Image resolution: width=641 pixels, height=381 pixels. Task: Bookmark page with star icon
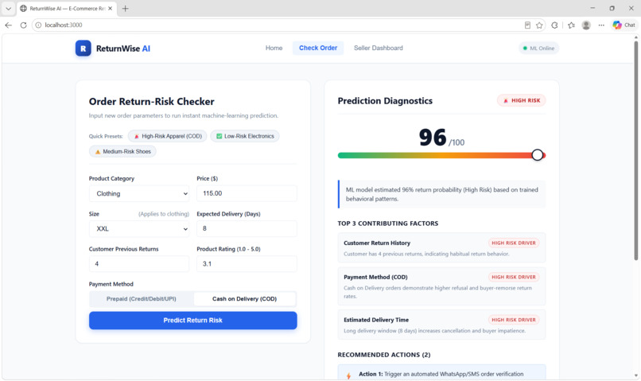[539, 25]
